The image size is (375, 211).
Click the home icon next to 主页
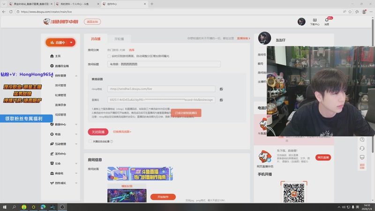click(52, 56)
